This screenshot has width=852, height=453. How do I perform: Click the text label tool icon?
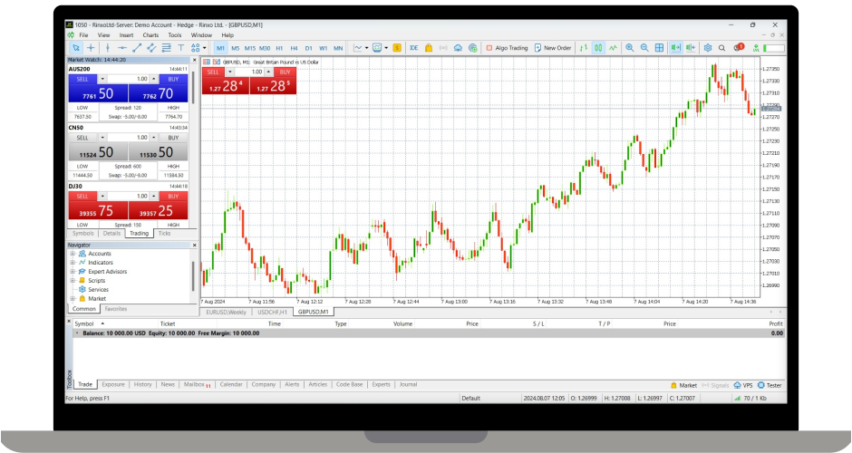pyautogui.click(x=181, y=47)
